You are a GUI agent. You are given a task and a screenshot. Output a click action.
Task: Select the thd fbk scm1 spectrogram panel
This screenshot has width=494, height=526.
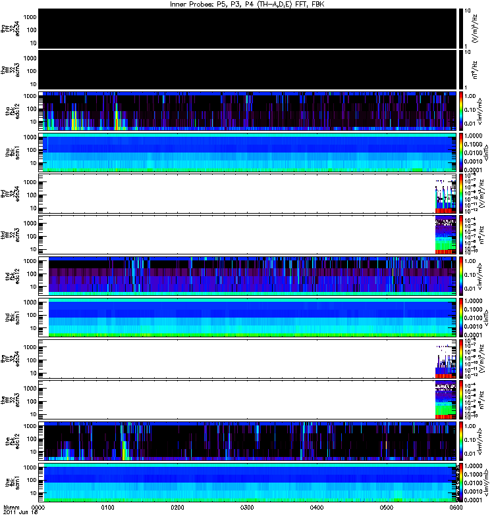tap(247, 318)
